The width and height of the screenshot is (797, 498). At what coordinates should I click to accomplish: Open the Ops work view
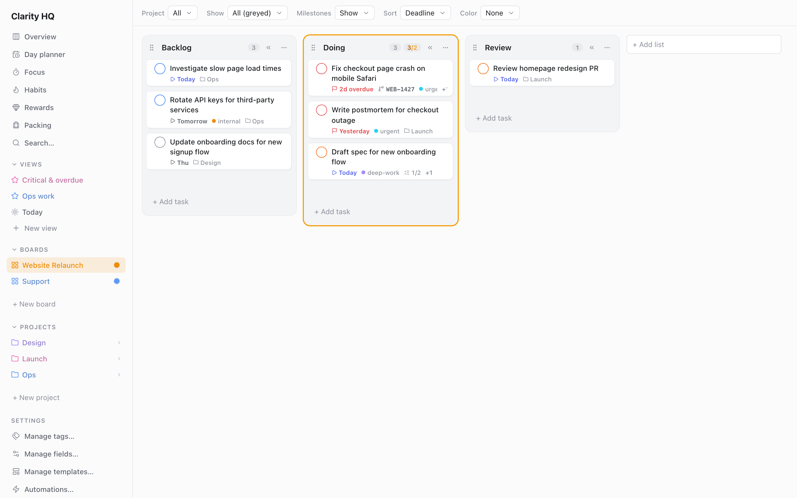click(x=66, y=196)
